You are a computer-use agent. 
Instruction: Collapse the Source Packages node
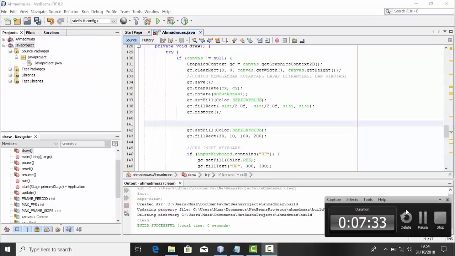(x=10, y=51)
